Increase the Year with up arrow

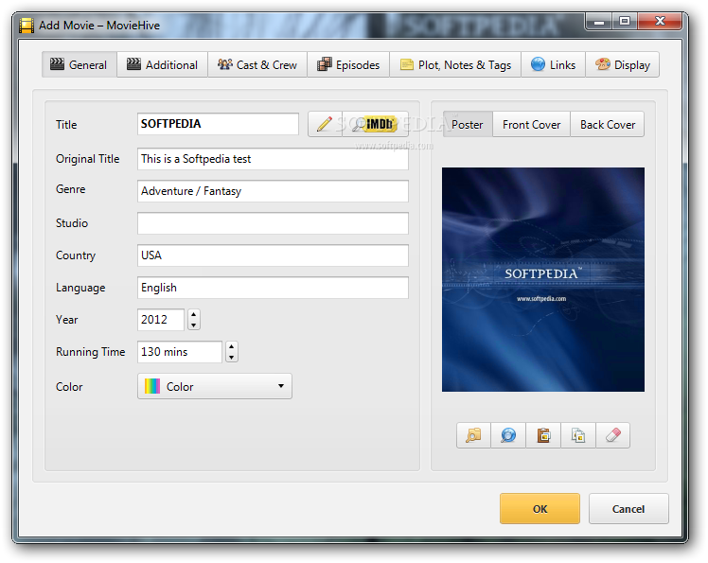pyautogui.click(x=194, y=314)
